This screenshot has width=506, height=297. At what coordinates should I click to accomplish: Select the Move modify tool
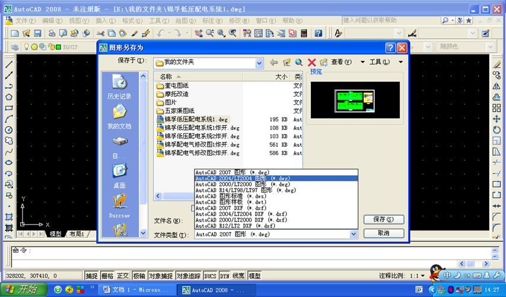coord(497,119)
